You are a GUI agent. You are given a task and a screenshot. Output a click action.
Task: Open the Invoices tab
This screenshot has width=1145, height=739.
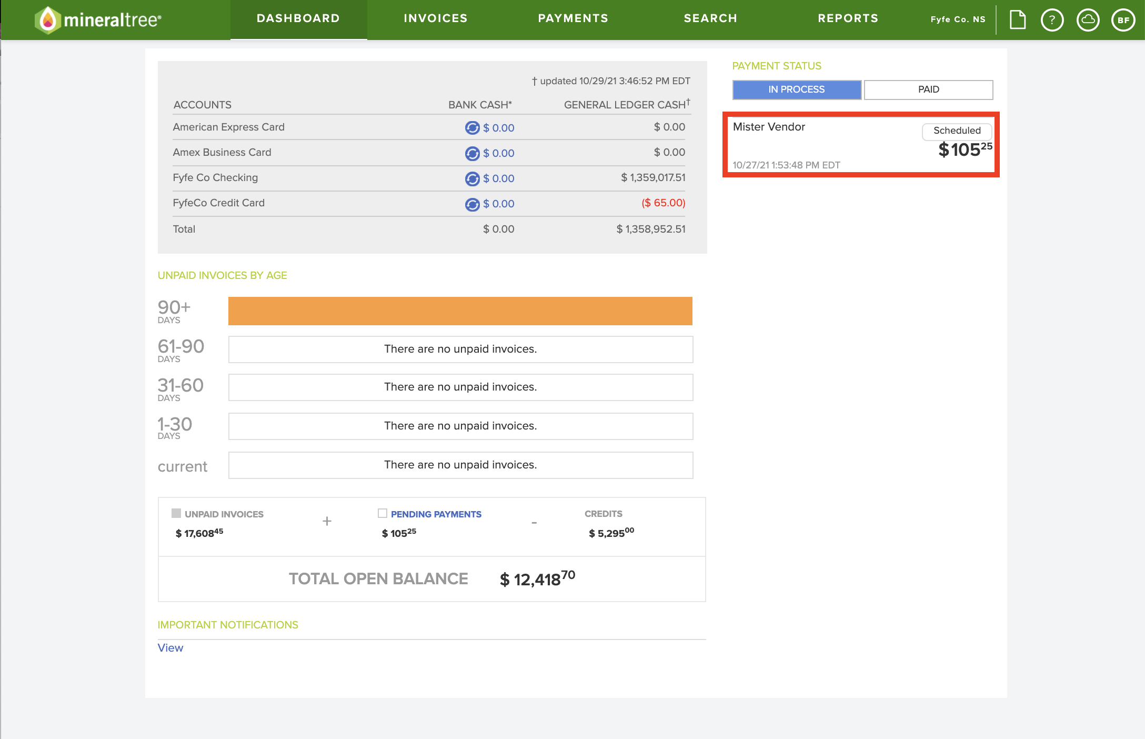click(x=436, y=19)
